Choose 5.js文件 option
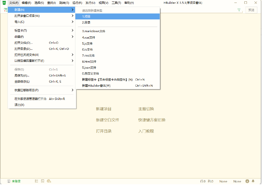Image resolution: width=262 pixels, height=186 pixels. pyautogui.click(x=118, y=43)
